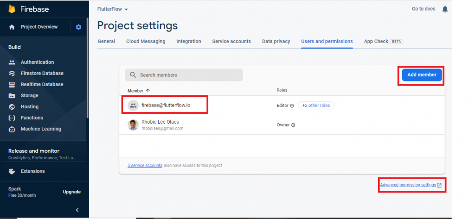Switch to the Cloud Messaging tab
The image size is (475, 219).
coord(146,42)
